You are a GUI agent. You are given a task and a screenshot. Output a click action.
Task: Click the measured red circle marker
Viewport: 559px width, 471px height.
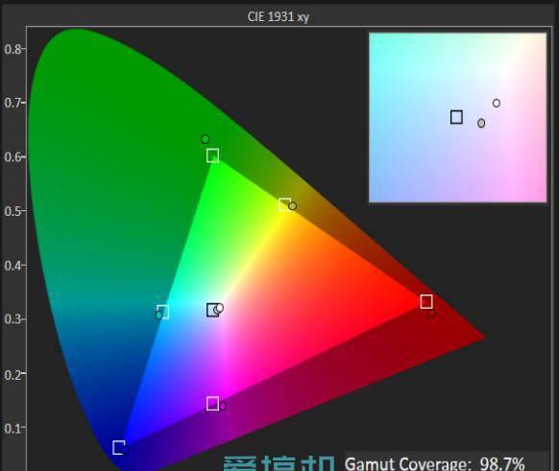pos(432,313)
